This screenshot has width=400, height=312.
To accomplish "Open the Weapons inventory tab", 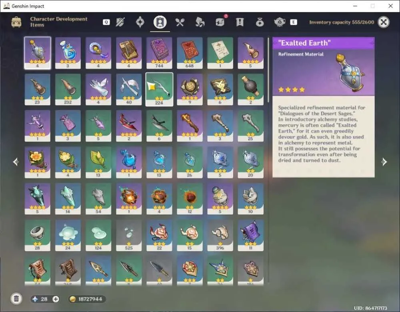I will click(x=120, y=22).
